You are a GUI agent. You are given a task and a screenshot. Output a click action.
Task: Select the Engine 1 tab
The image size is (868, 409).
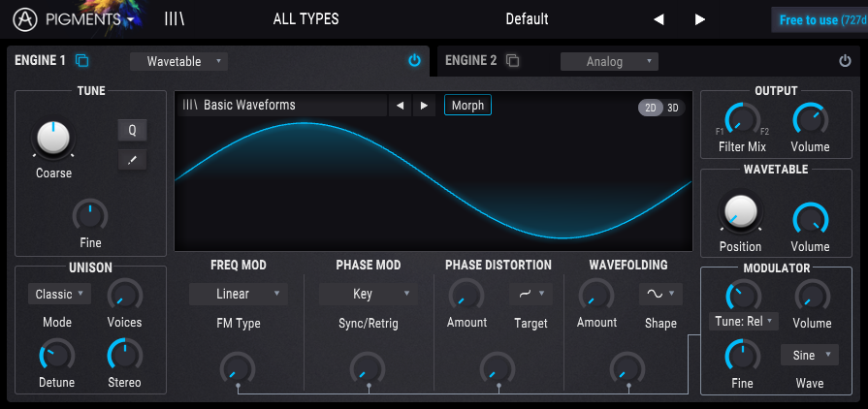(x=40, y=60)
